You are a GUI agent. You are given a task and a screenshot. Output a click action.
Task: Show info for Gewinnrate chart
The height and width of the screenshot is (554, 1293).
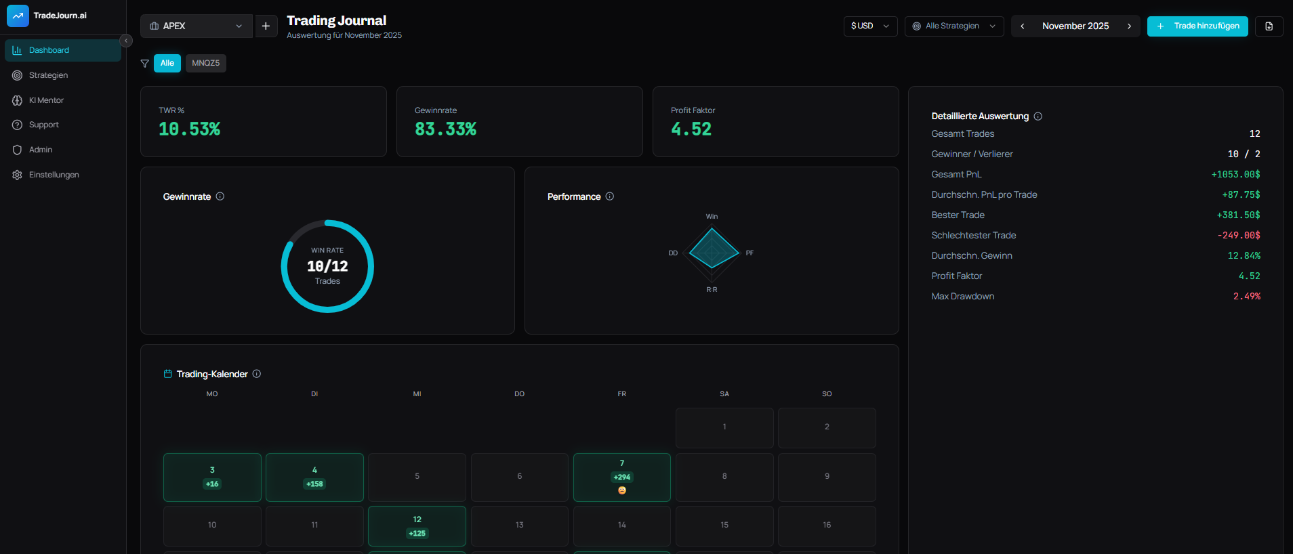pos(220,196)
